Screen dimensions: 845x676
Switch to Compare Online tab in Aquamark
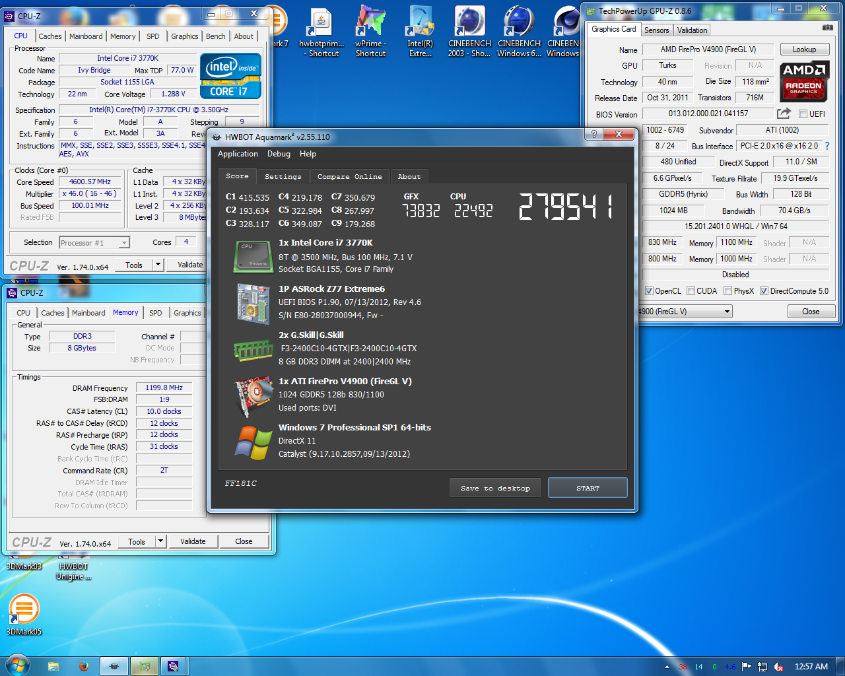(349, 176)
